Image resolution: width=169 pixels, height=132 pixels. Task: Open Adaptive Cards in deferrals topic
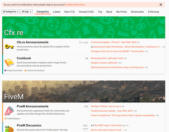[104, 63]
